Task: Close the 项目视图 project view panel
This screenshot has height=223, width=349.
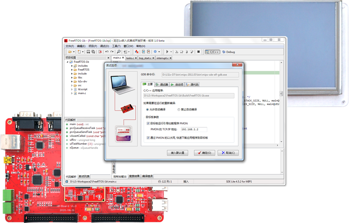Action: click(108, 58)
